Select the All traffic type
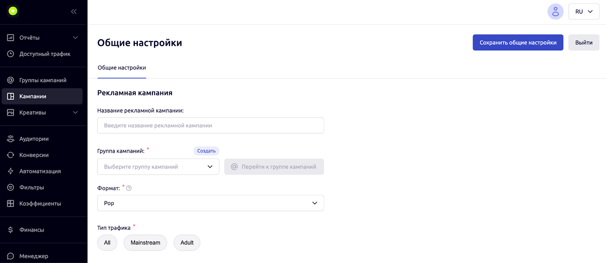606x263 pixels. (107, 243)
